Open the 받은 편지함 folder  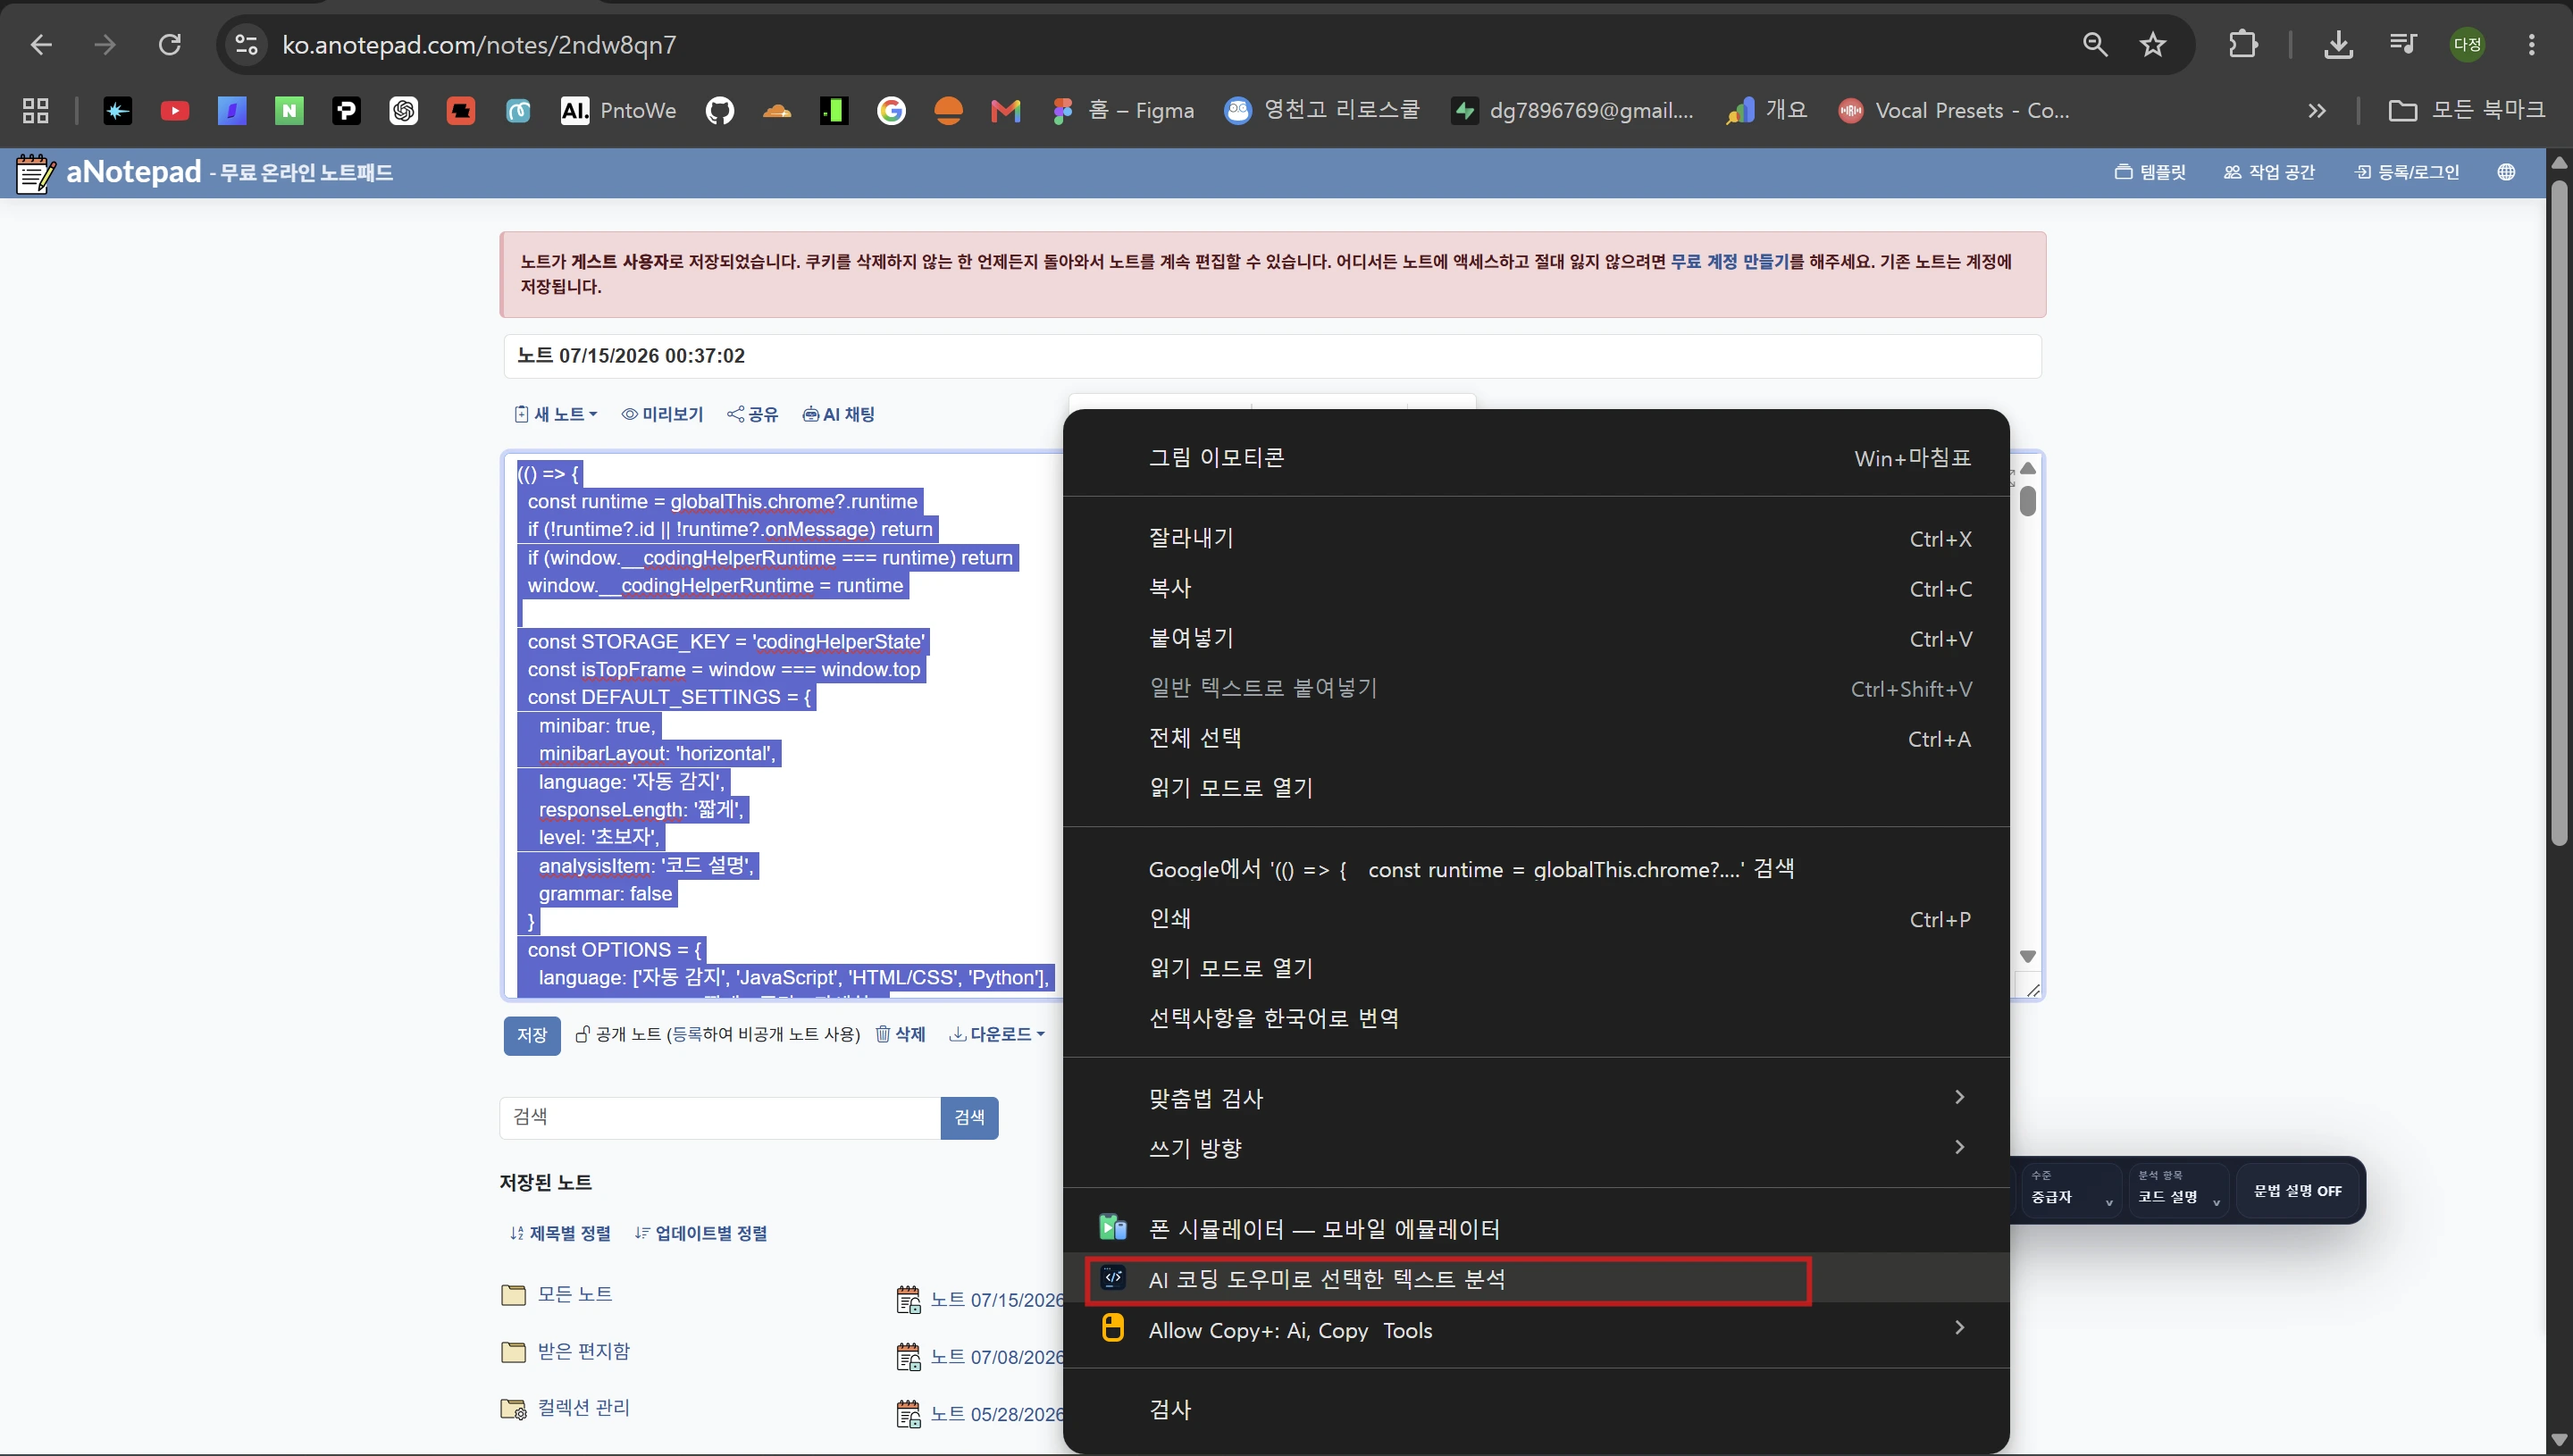[566, 1351]
